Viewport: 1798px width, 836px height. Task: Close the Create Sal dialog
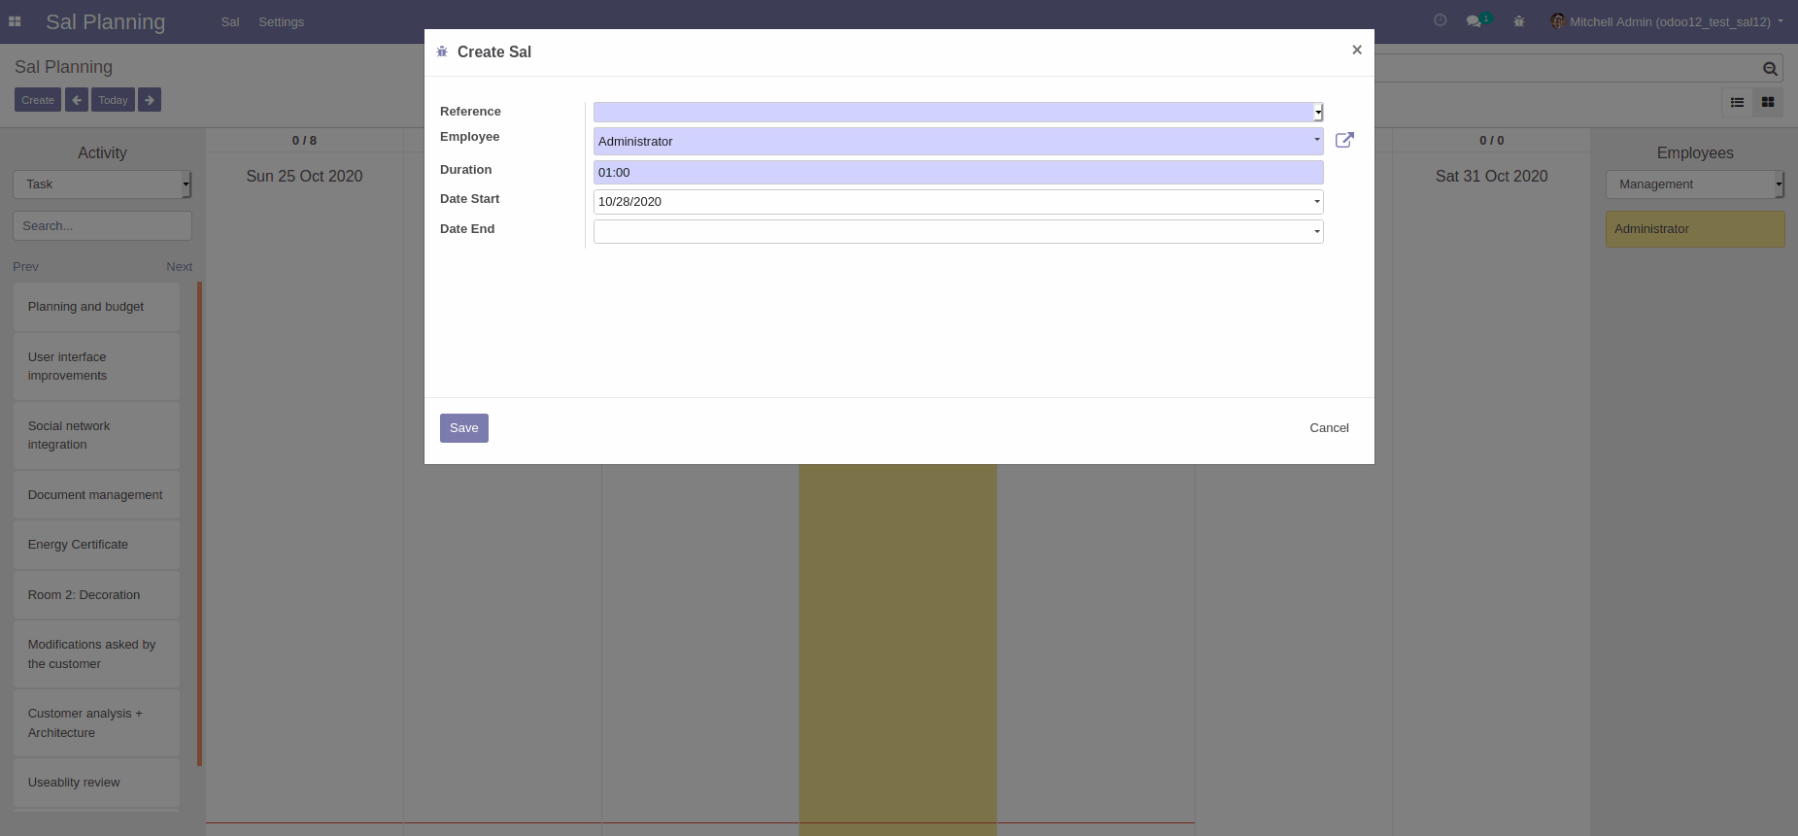[1357, 50]
